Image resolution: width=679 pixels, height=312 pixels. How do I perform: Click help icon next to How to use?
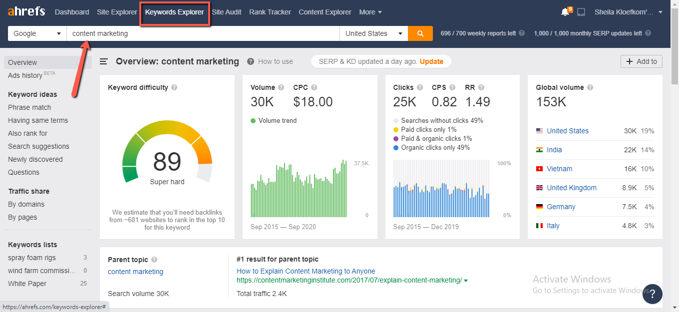click(x=250, y=61)
